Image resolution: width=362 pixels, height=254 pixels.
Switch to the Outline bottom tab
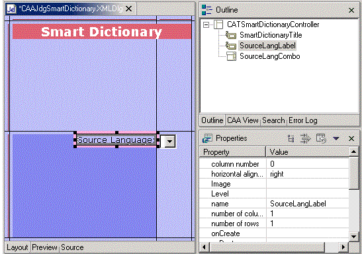coord(212,120)
